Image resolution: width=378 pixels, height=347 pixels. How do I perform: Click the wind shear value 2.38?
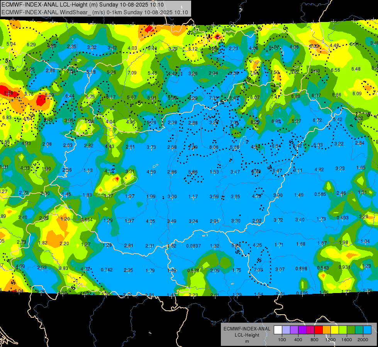172,122
